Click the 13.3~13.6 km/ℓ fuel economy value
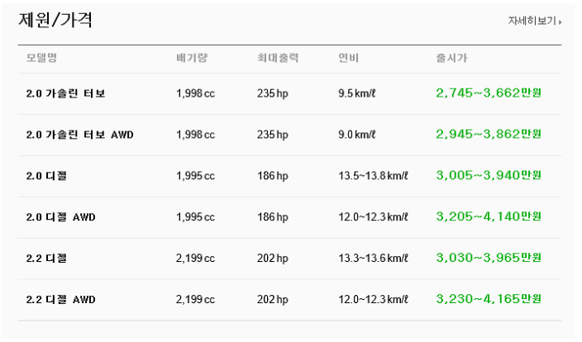The image size is (582, 342). (x=373, y=259)
